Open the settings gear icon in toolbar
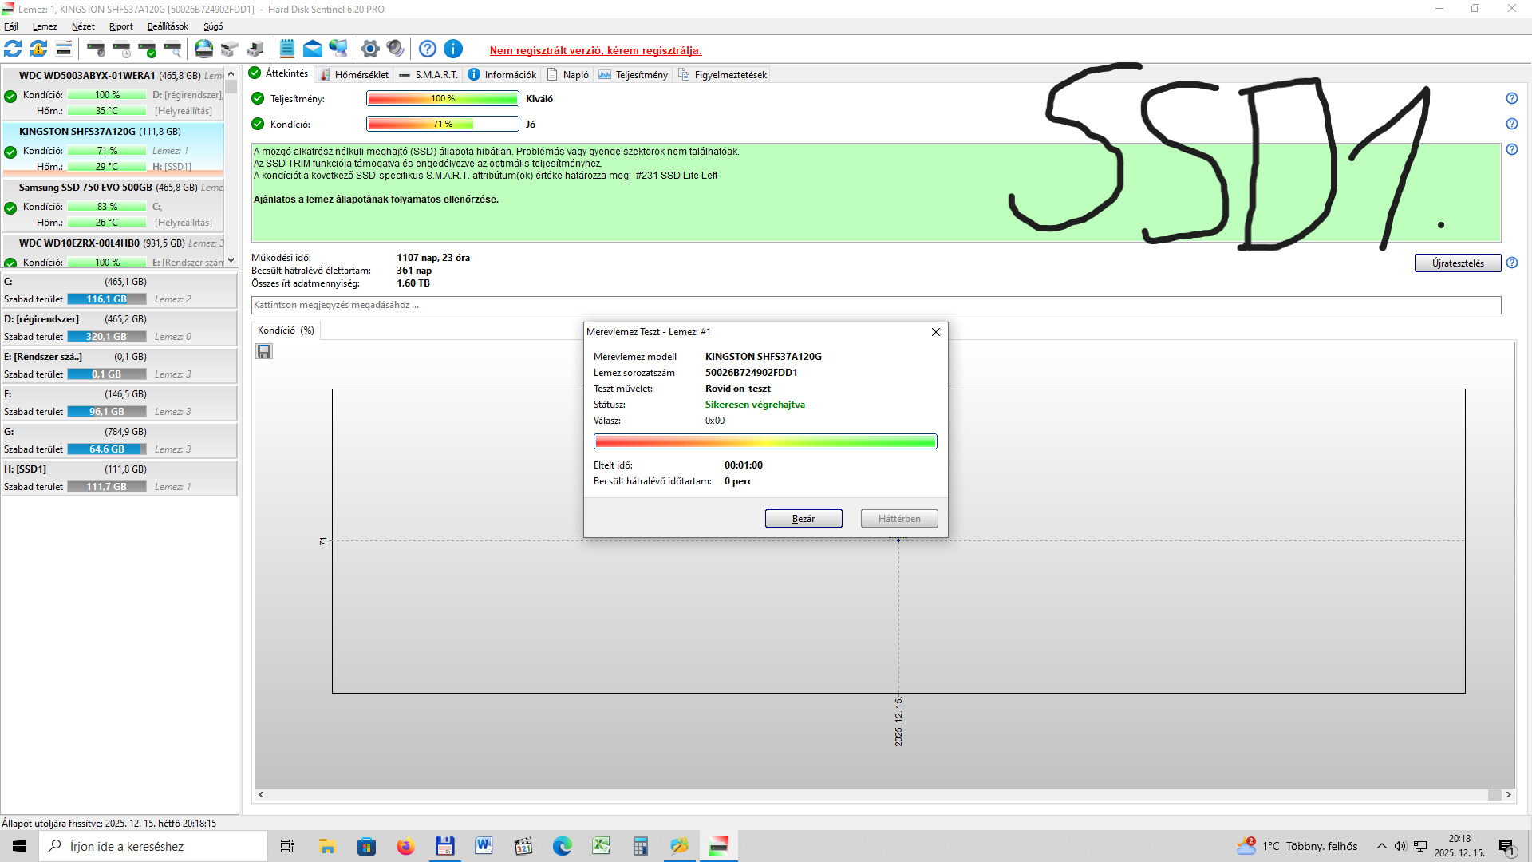Image resolution: width=1532 pixels, height=862 pixels. (x=369, y=49)
